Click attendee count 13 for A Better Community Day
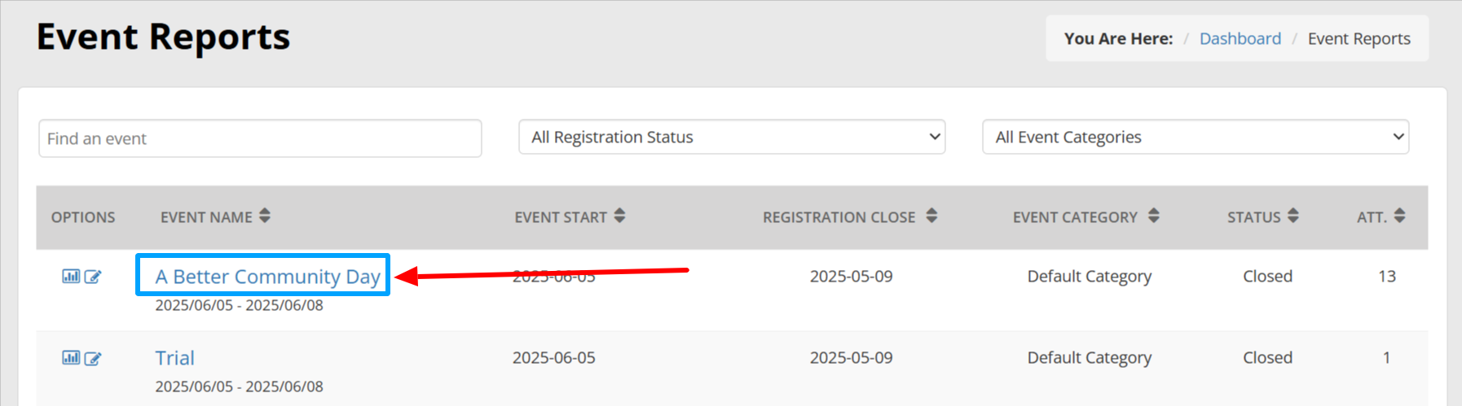The height and width of the screenshot is (406, 1462). coord(1387,277)
